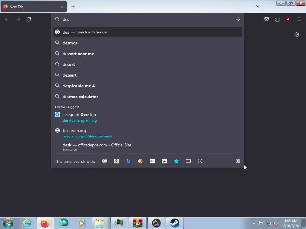Image resolution: width=306 pixels, height=229 pixels.
Task: Close the New Tab tab
Action: click(x=62, y=7)
